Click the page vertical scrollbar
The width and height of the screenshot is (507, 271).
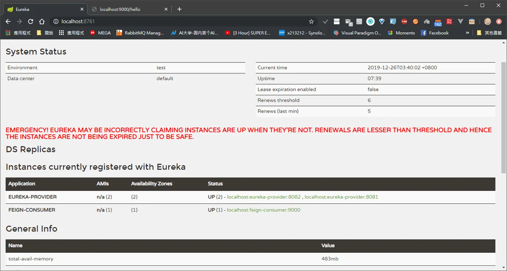504,118
